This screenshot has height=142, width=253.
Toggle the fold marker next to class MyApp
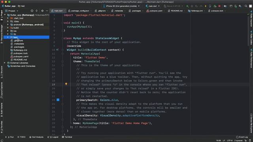click(x=62, y=38)
